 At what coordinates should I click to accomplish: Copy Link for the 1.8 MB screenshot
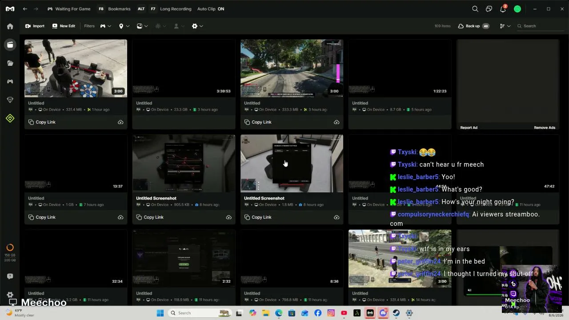[258, 217]
